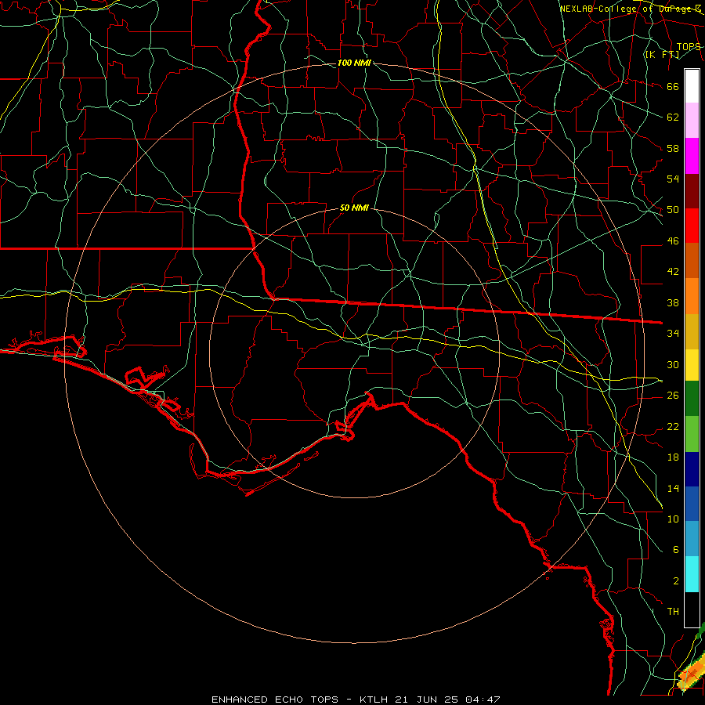Pick the medium blue legend swatch near 10
This screenshot has height=705, width=705.
click(692, 504)
